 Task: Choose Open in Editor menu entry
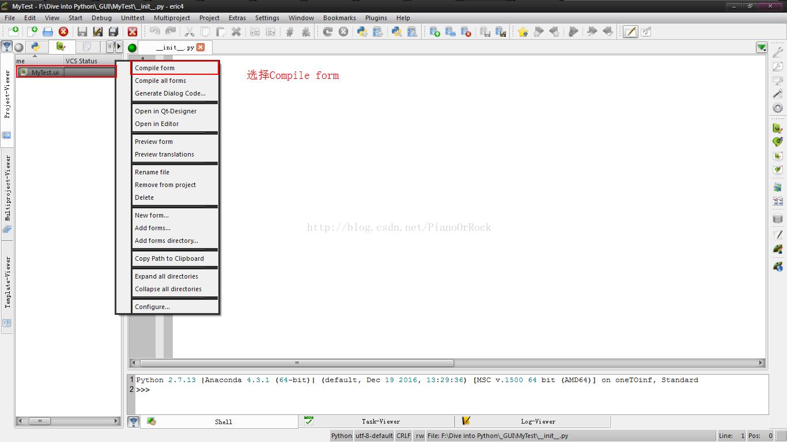[x=175, y=124]
